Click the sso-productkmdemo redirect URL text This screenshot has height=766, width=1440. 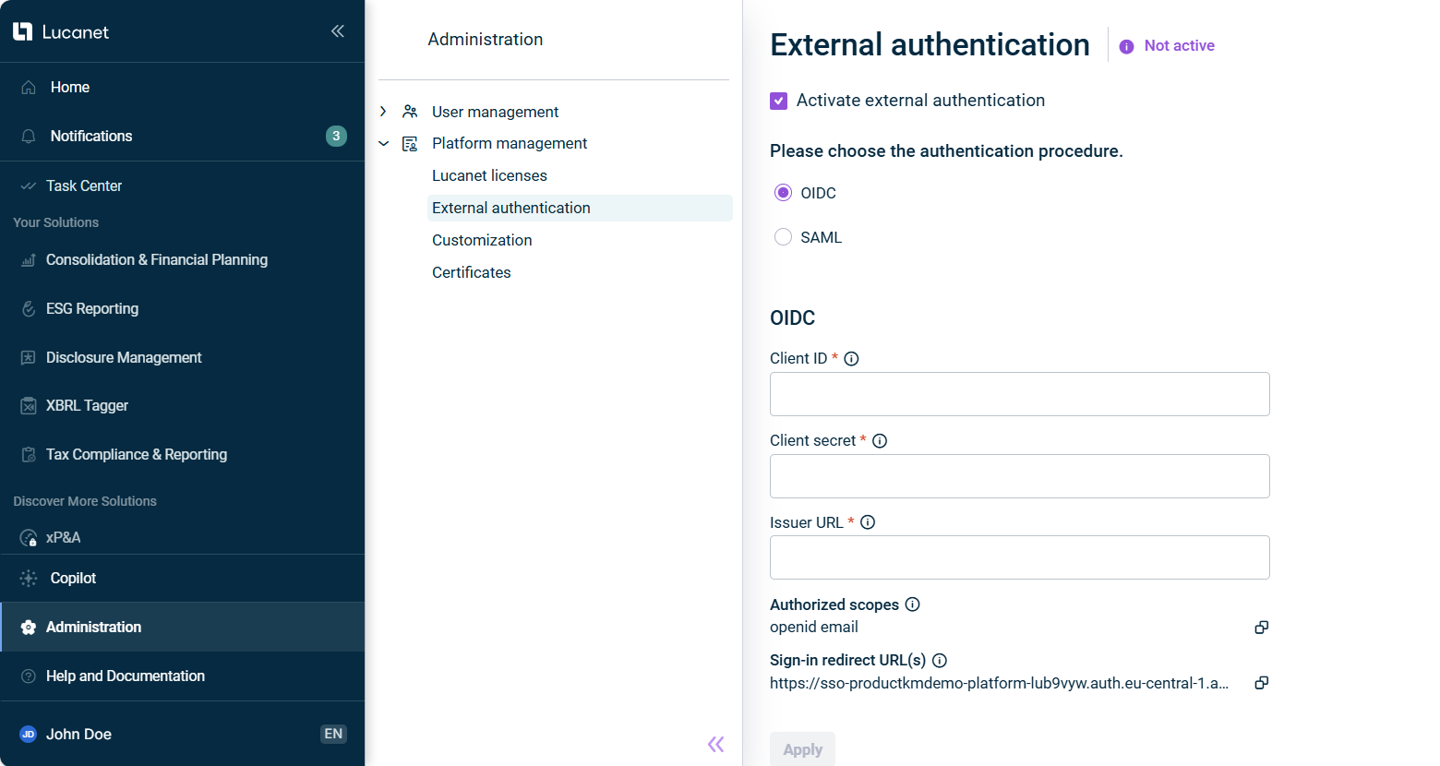[x=999, y=683]
